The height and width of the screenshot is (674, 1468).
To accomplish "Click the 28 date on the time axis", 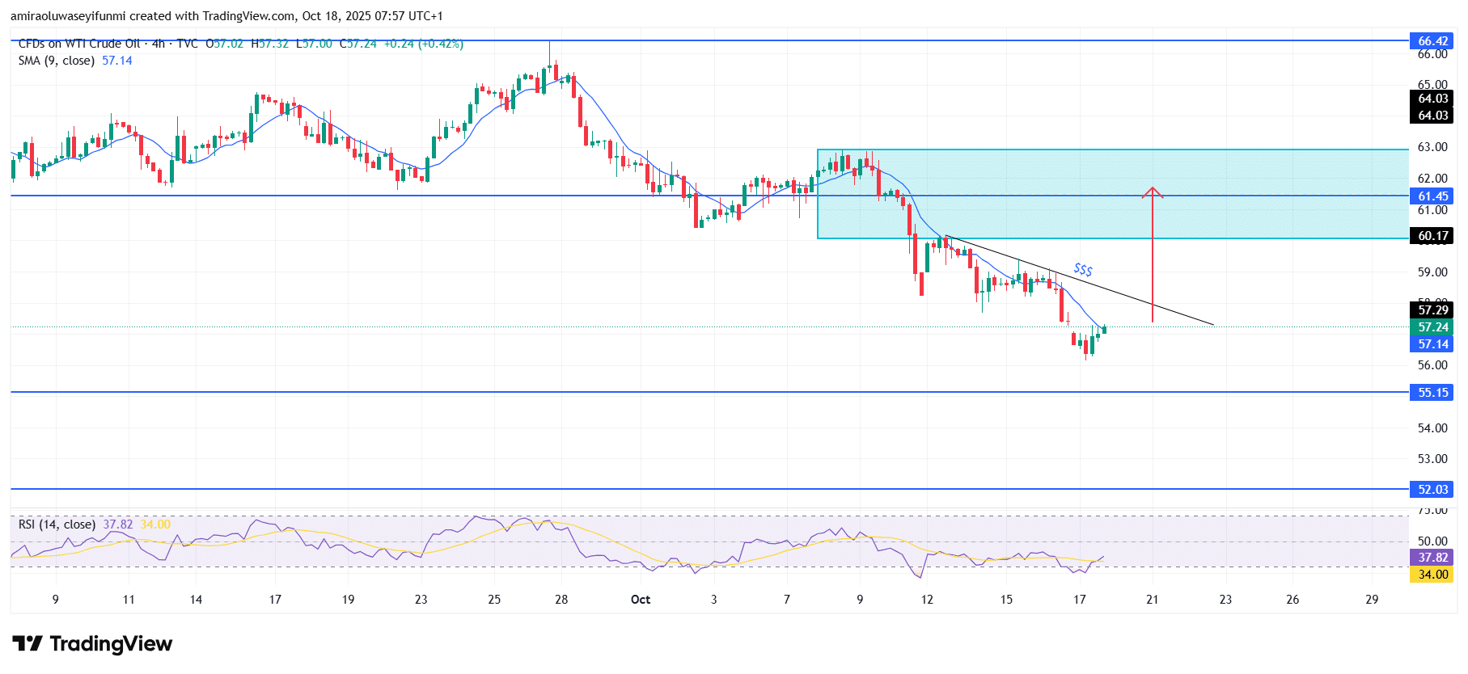I will coord(561,600).
